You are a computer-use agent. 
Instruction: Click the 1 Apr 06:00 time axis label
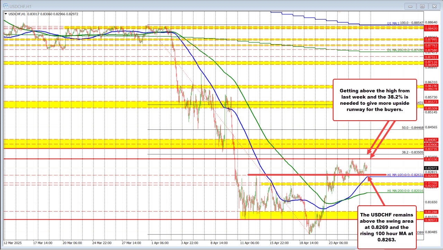(x=159, y=243)
